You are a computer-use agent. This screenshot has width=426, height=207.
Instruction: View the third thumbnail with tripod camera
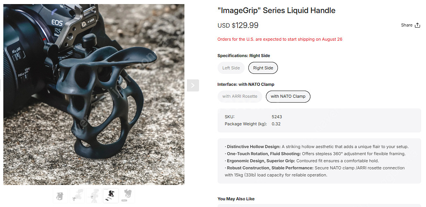pyautogui.click(x=94, y=195)
